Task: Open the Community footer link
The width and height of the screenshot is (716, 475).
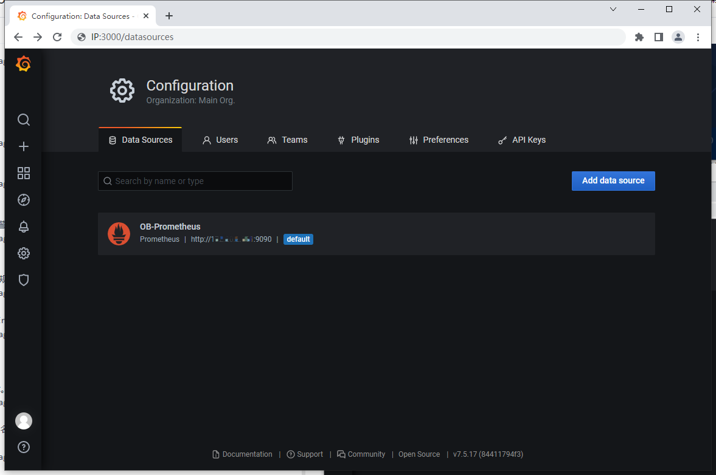Action: pos(361,454)
